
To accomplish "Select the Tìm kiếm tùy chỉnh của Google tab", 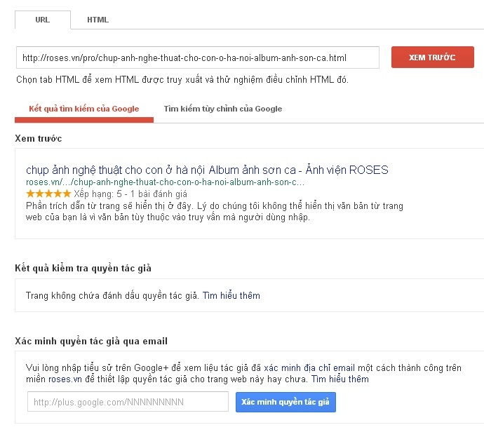I will click(x=223, y=109).
